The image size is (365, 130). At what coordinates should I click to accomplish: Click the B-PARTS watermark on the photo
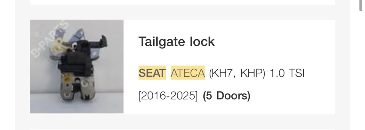49,39
